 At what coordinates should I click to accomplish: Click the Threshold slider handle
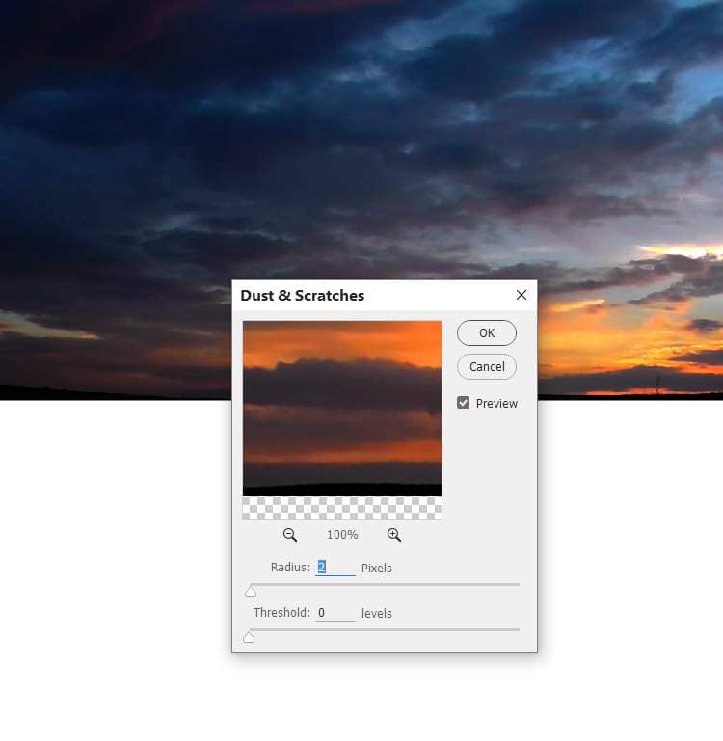coord(249,637)
